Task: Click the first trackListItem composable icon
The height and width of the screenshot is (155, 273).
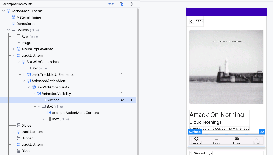Action: click(19, 55)
